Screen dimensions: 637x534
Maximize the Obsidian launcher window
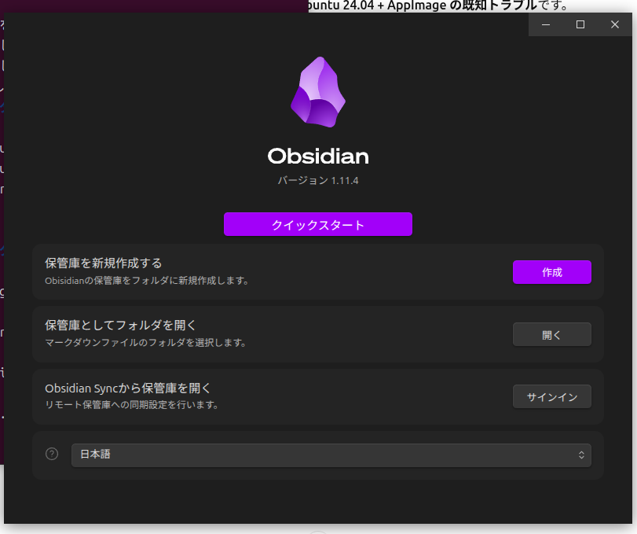[580, 24]
